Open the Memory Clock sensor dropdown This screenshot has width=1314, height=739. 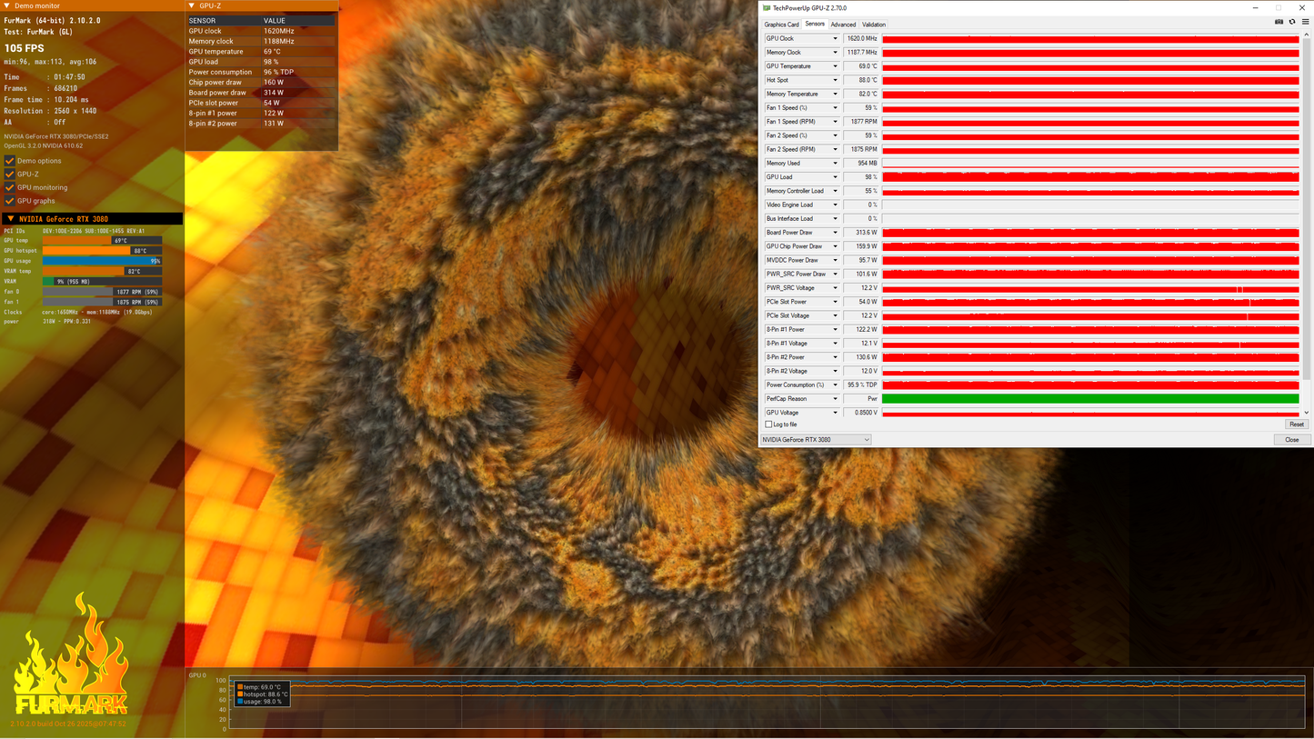pos(835,53)
